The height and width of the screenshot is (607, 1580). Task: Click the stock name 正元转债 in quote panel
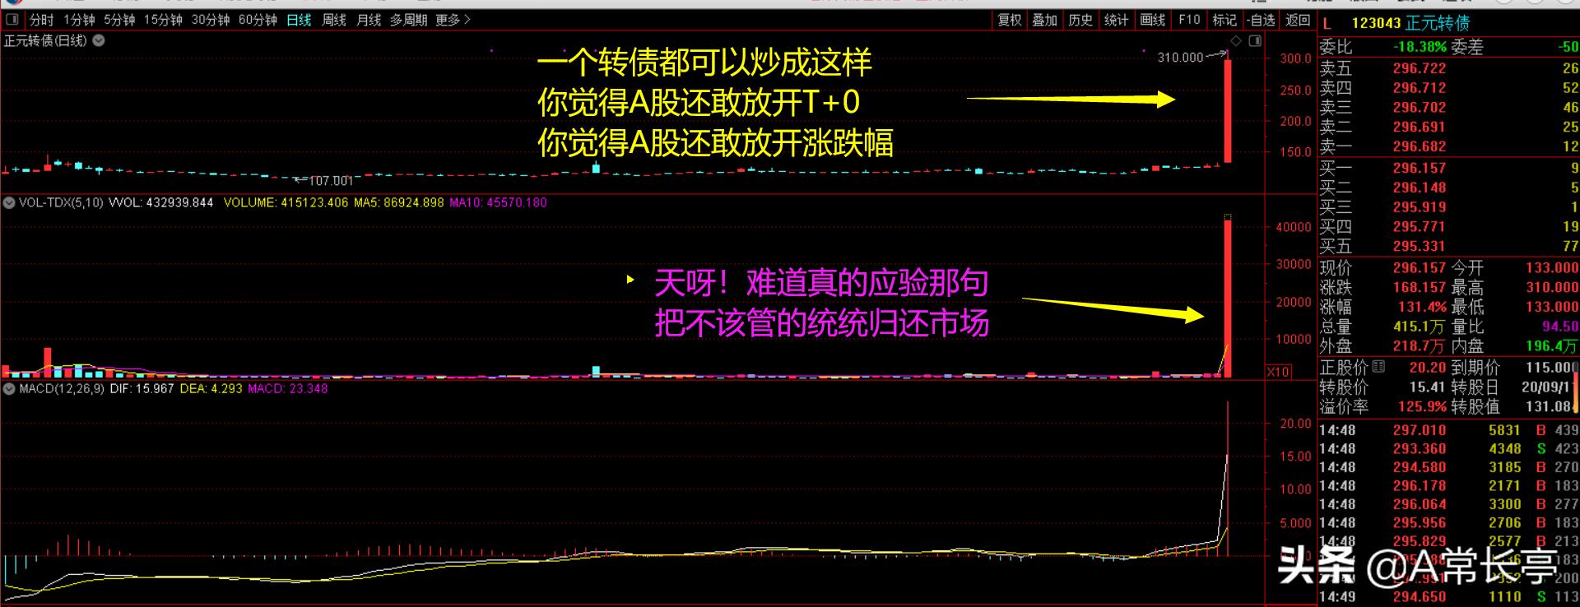point(1437,23)
